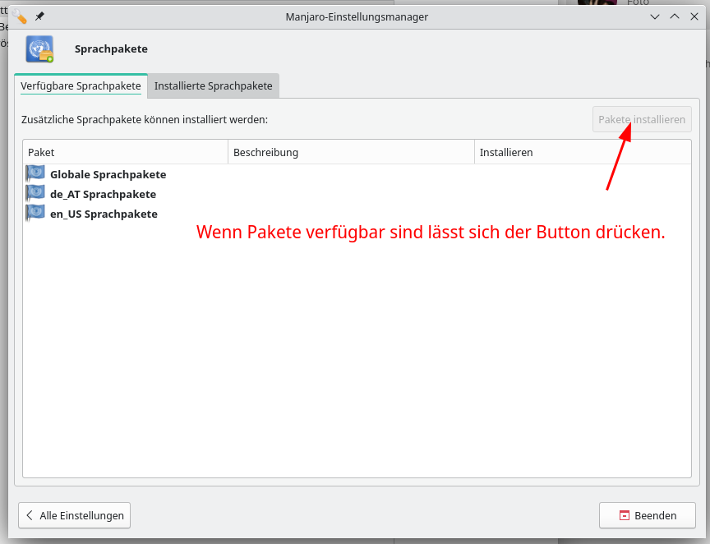The width and height of the screenshot is (710, 544).
Task: Click the Sprachpakete module globe icon
Action: [39, 49]
